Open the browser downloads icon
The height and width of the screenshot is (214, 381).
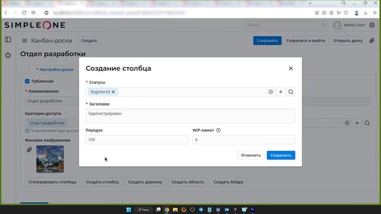pyautogui.click(x=366, y=13)
